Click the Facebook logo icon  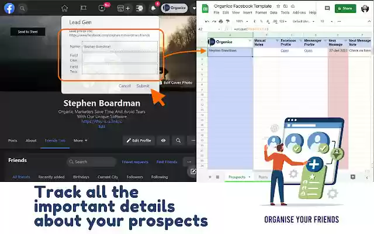click(x=9, y=8)
